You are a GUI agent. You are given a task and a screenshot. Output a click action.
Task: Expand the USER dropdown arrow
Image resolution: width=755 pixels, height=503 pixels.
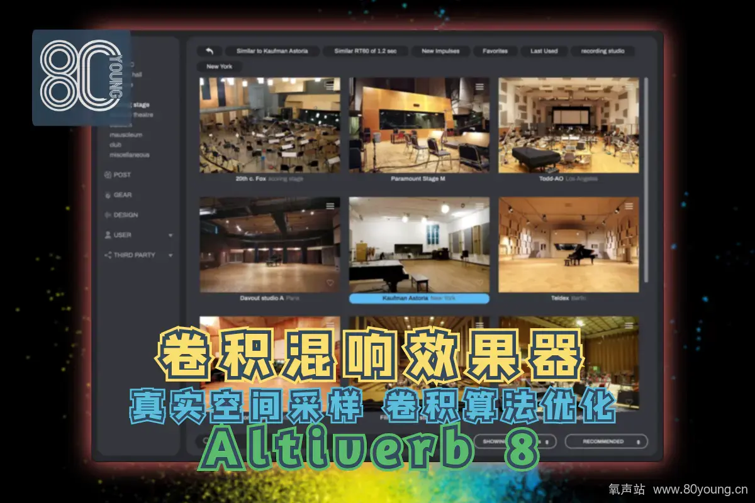point(171,236)
